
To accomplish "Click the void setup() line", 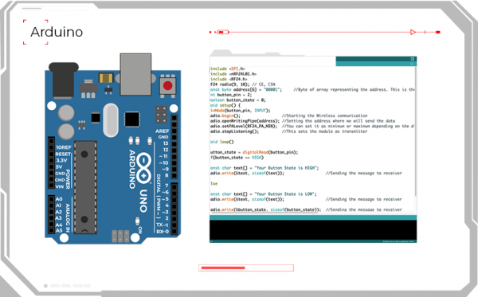I will [225, 105].
